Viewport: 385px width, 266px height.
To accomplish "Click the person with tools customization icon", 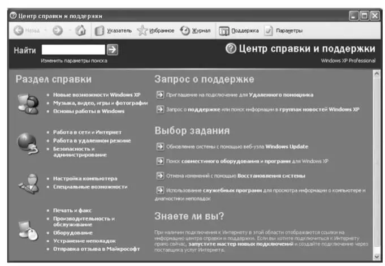I will (29, 183).
